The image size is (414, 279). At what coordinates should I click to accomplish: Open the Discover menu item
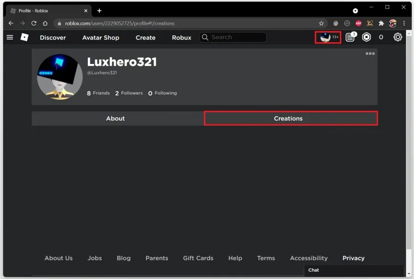[x=53, y=37]
